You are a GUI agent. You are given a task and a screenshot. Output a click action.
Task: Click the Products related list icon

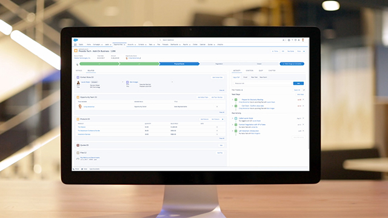78,119
